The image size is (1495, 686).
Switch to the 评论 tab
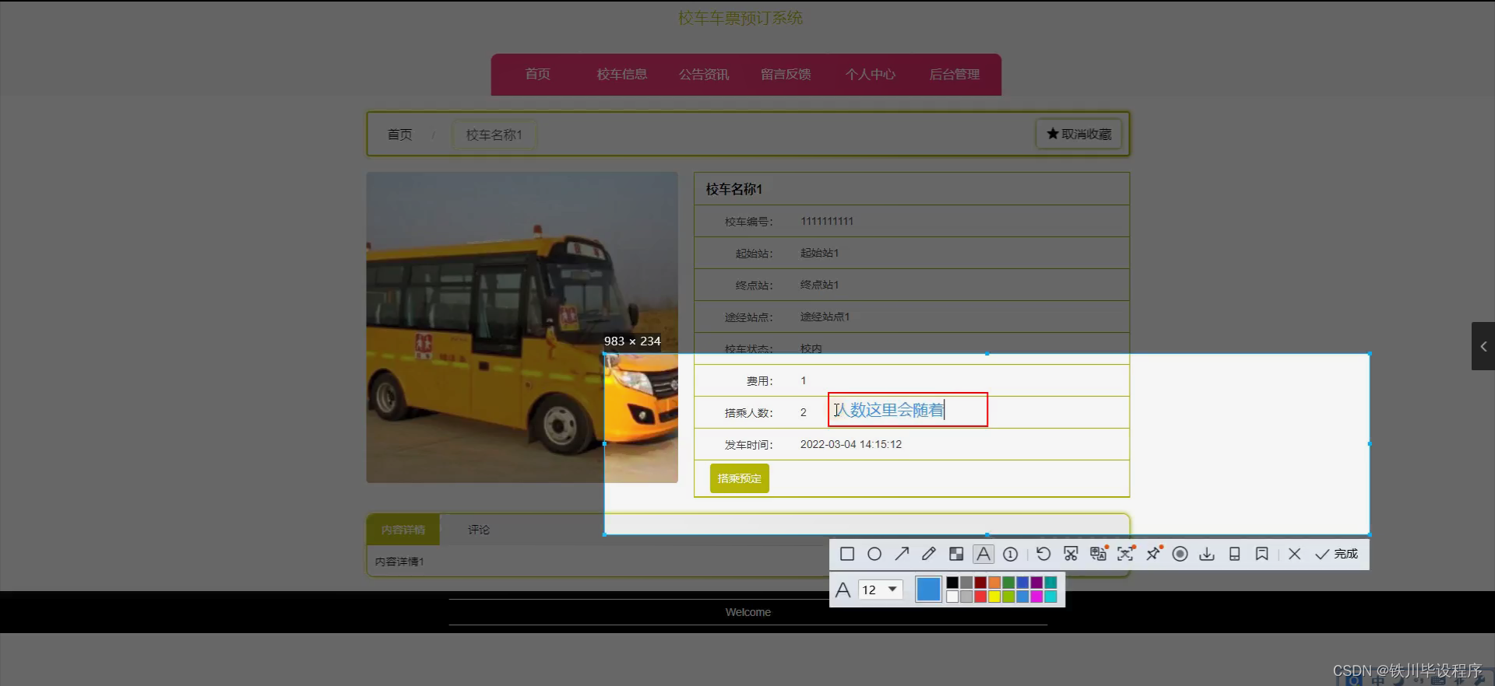478,530
